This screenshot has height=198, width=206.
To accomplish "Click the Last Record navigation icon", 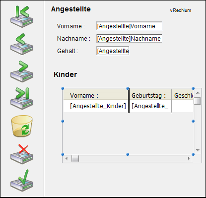I will 22,99.
